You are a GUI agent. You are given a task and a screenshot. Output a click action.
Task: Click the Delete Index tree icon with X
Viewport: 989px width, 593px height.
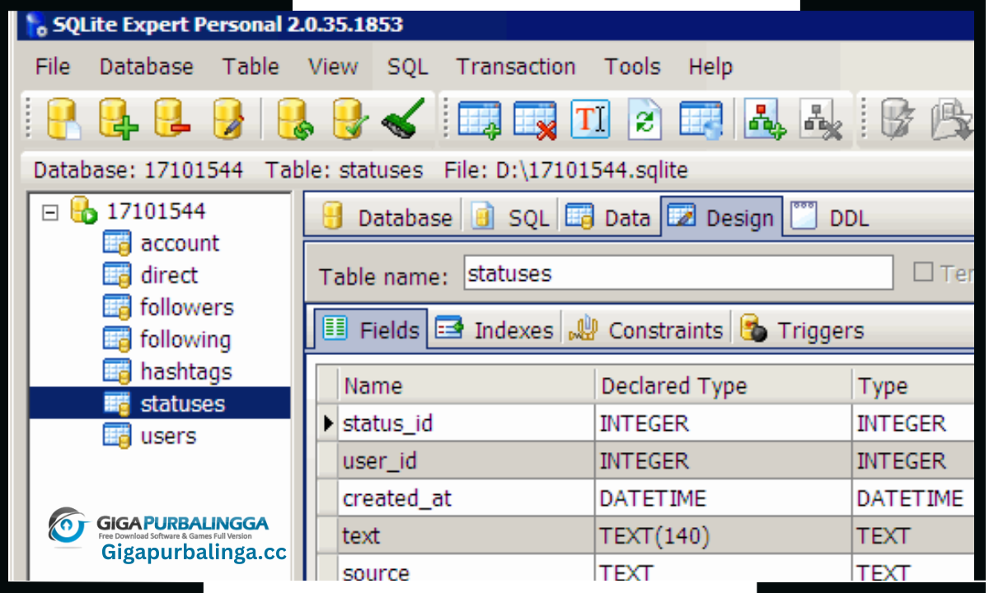coord(821,120)
